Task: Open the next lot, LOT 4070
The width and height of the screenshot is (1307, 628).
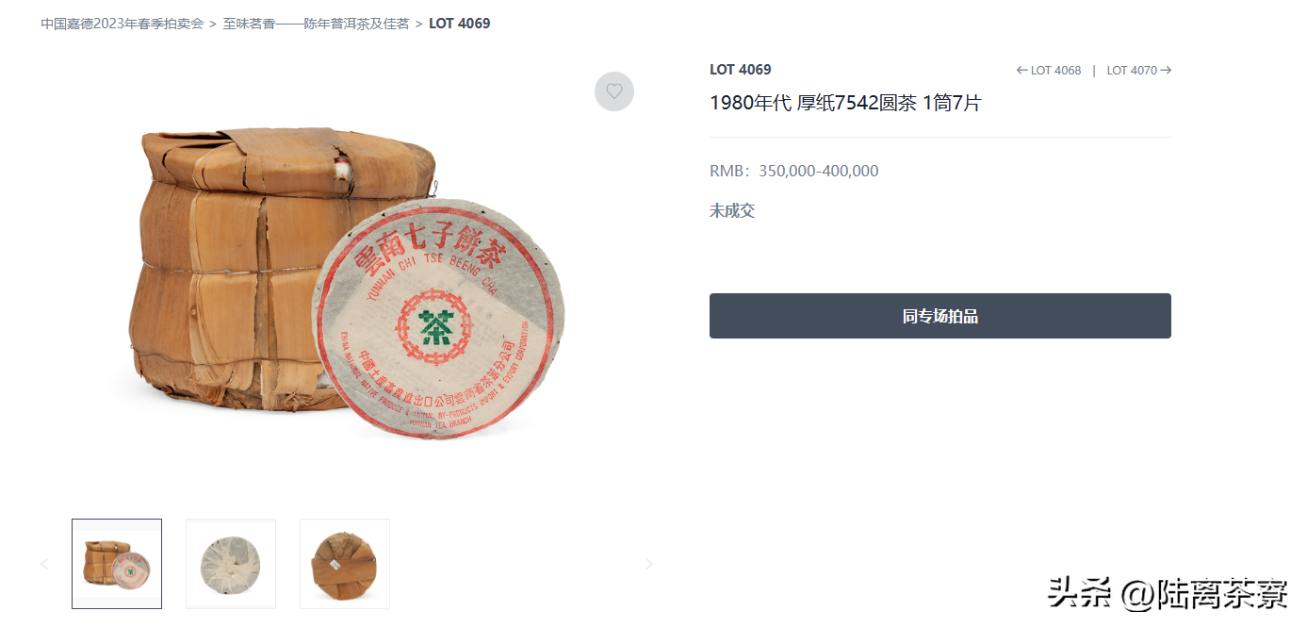Action: (x=1139, y=71)
